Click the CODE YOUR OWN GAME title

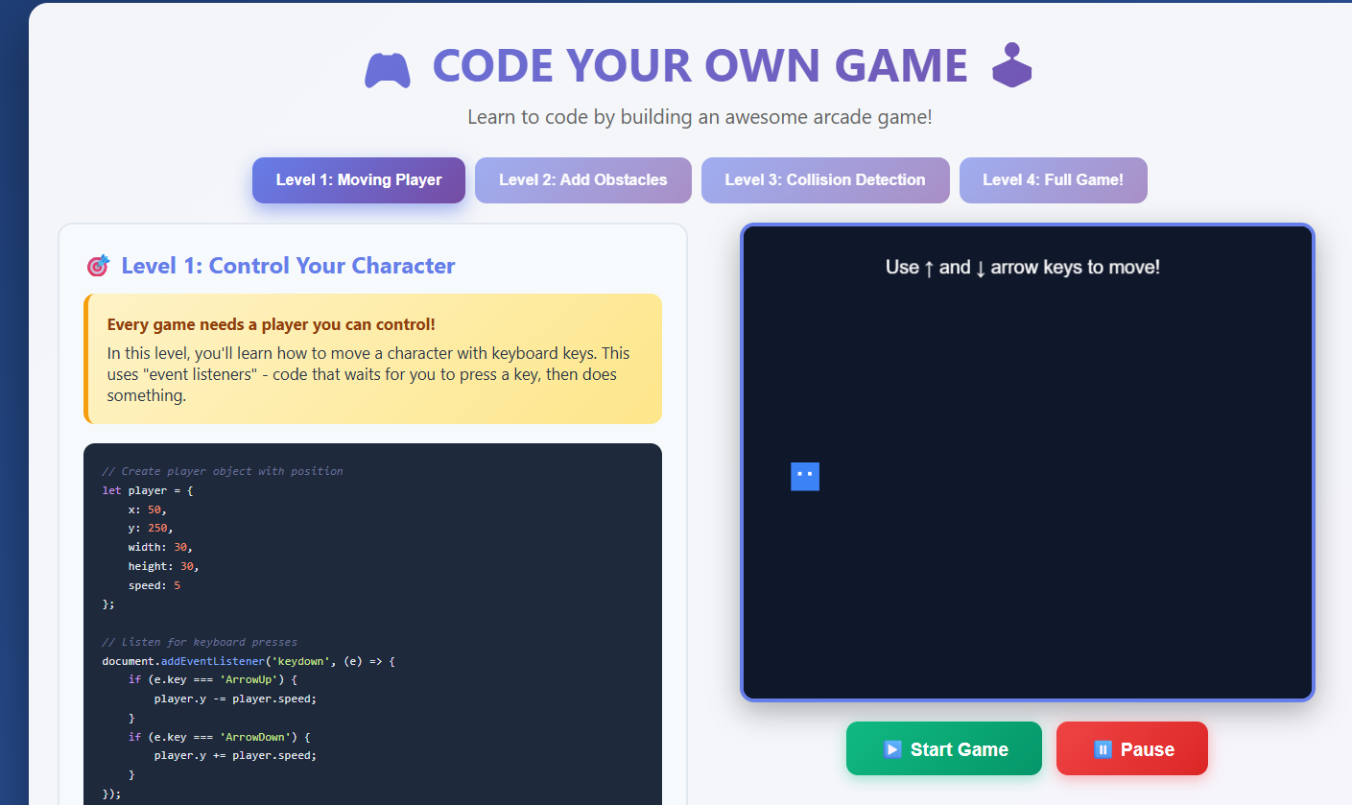700,65
